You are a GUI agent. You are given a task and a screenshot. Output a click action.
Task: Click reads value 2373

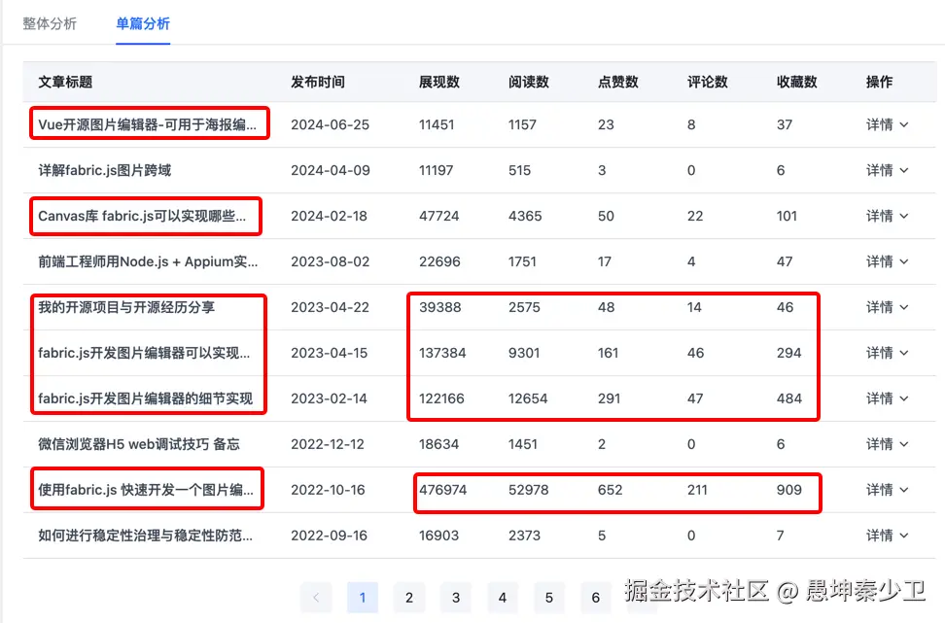tap(524, 536)
